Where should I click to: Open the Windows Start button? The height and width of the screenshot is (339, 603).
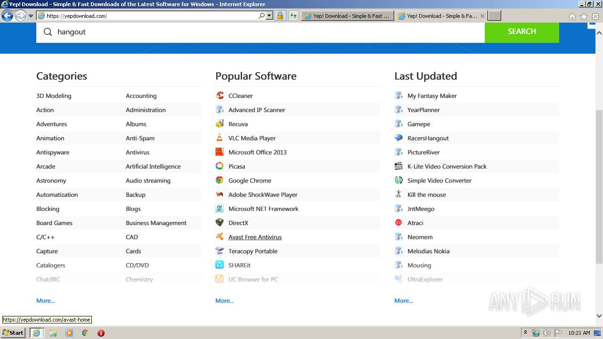[13, 333]
